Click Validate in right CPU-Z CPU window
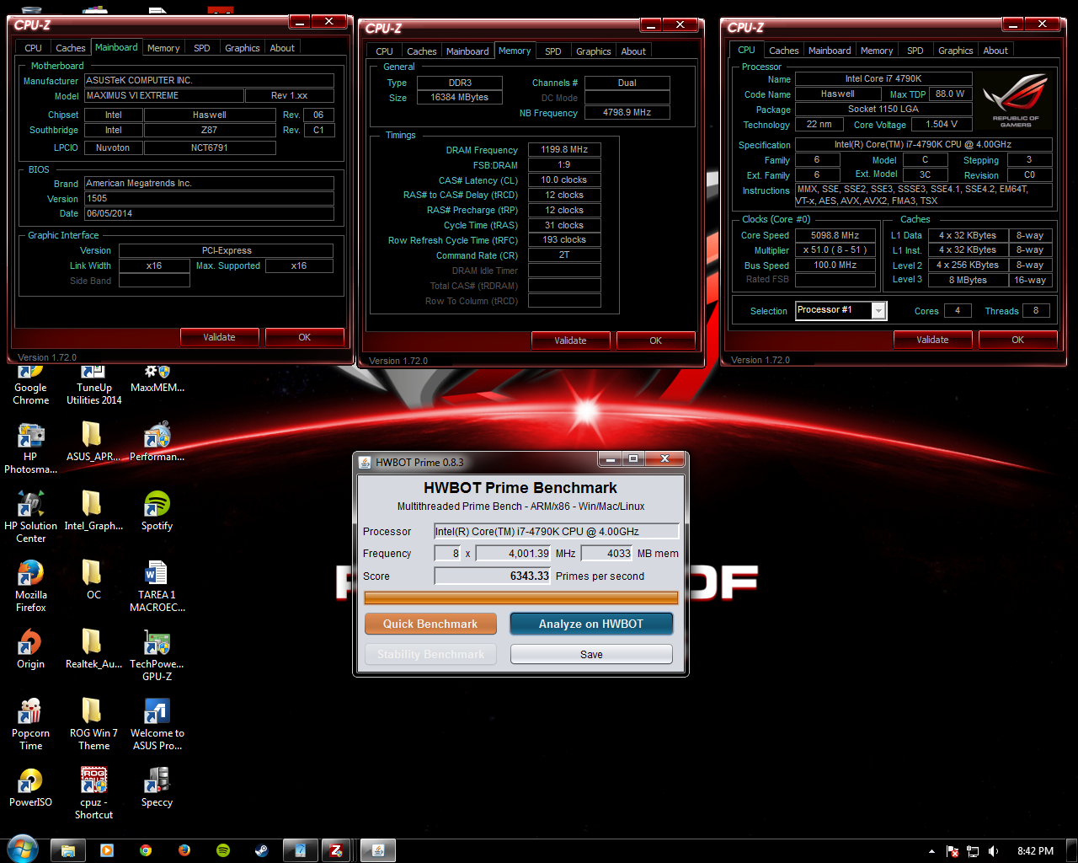 (x=932, y=340)
